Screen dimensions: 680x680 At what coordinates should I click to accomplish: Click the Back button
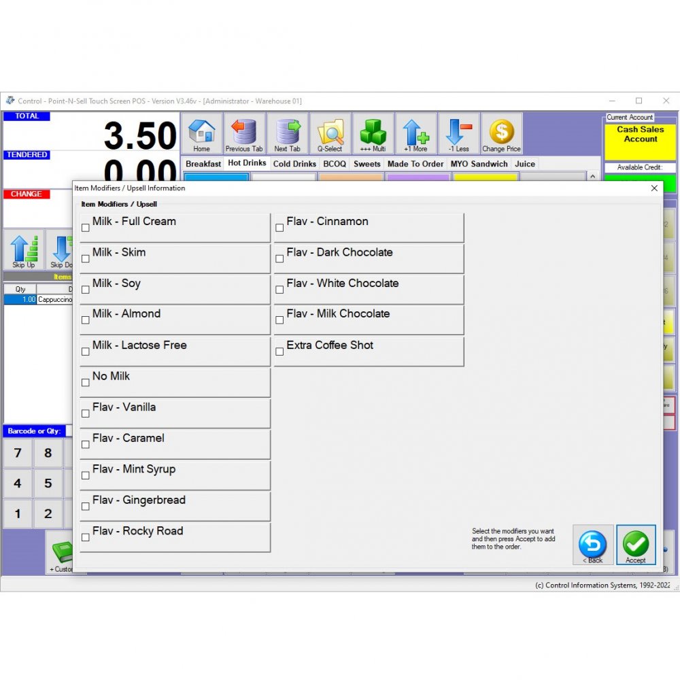point(592,544)
